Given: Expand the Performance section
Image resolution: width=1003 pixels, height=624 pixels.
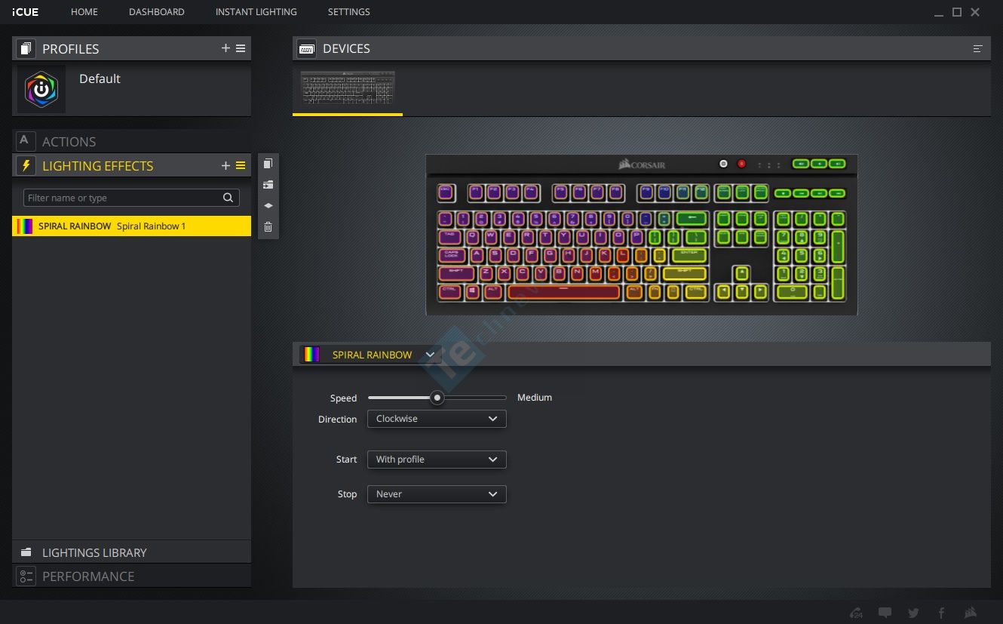Looking at the screenshot, I should click(x=131, y=576).
